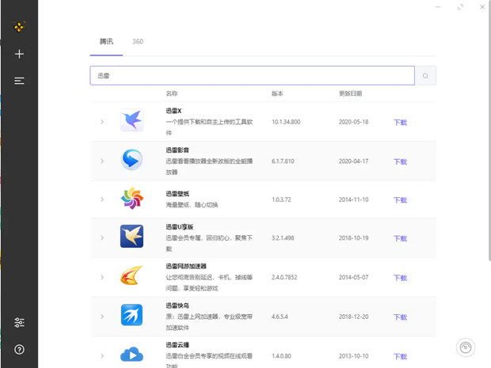Download 迅雷壁纸 via 下载 link
The width and height of the screenshot is (491, 368).
pos(400,200)
